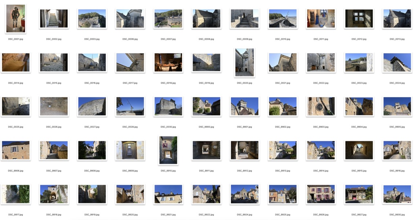
Task: Select thumbnail of DSC_0022.jpg
Action: 321,63
